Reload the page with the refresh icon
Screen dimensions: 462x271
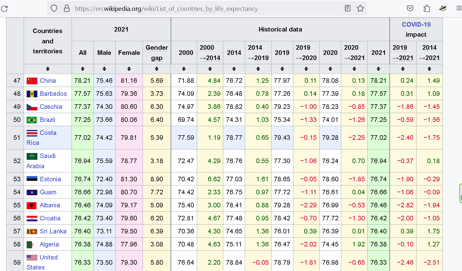point(4,8)
